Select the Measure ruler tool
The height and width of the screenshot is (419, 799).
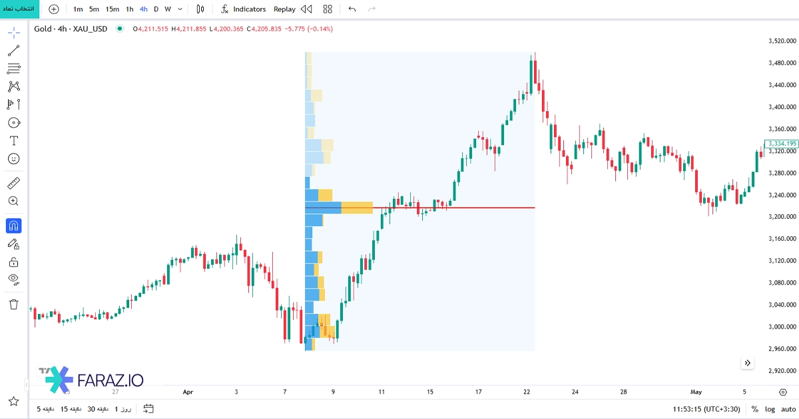point(13,183)
